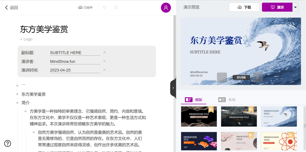Open the dropdown arrow beside 演示

click(296, 7)
